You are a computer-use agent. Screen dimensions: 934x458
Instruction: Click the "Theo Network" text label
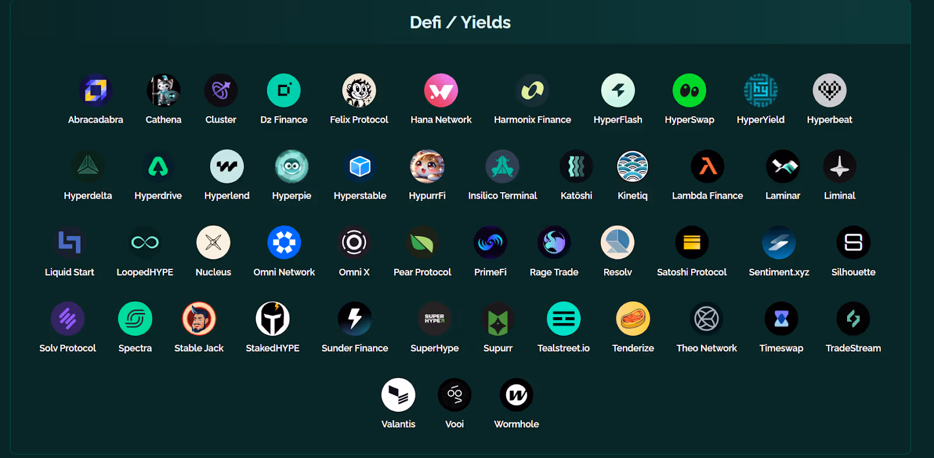point(707,348)
